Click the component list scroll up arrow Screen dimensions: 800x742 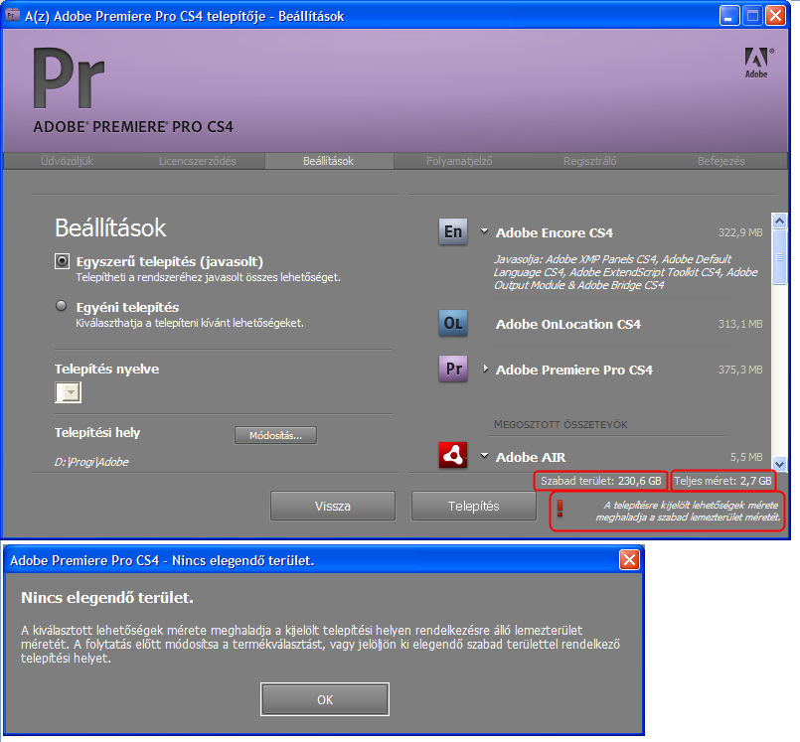coord(779,221)
